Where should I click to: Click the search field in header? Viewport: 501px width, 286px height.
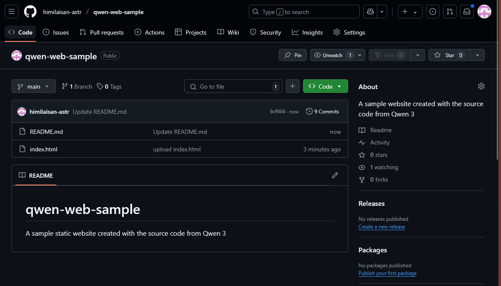(304, 12)
